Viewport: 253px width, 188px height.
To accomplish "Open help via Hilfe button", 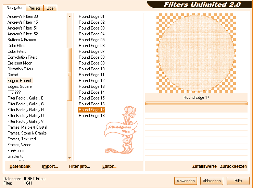I will (x=238, y=181).
